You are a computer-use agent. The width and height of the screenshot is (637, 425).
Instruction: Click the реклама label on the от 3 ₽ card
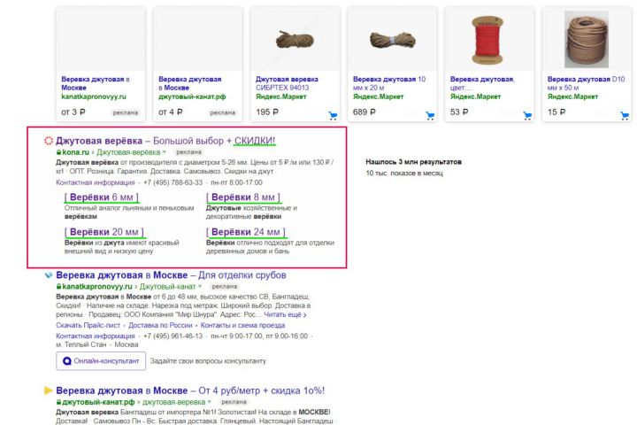click(x=126, y=112)
